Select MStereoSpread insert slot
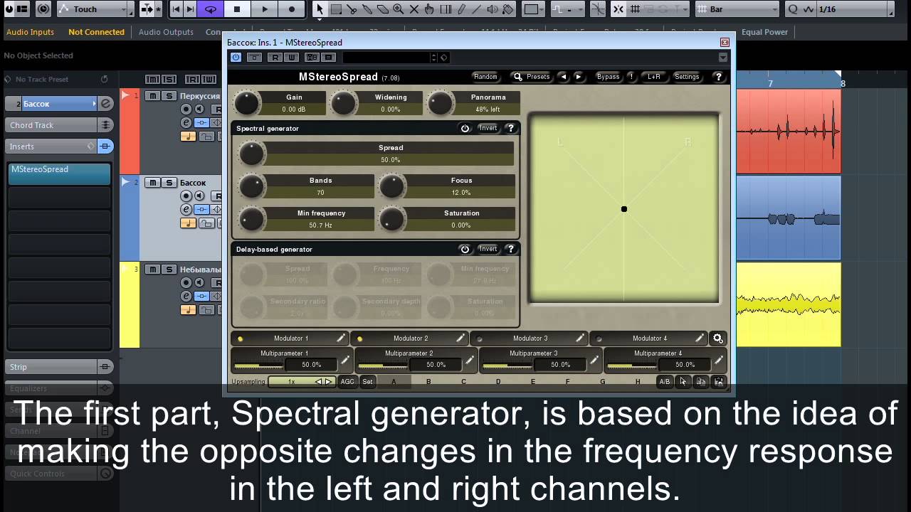 coord(59,174)
